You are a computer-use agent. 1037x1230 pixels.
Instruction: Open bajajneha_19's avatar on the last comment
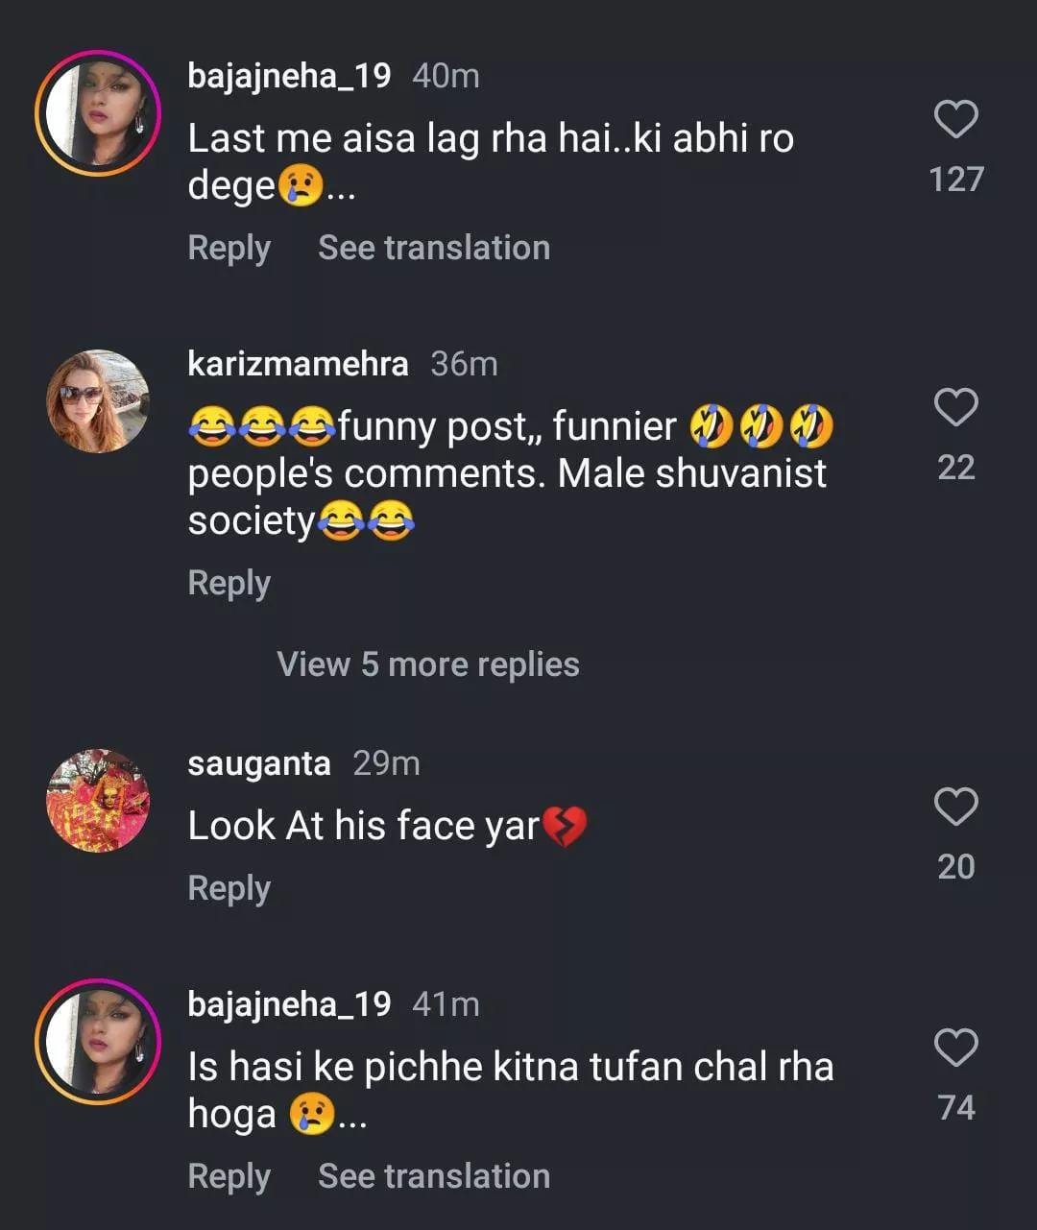click(98, 1042)
